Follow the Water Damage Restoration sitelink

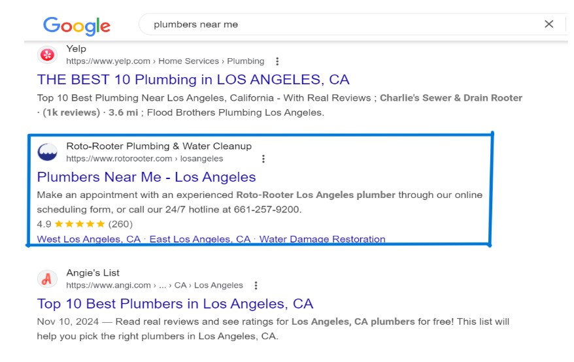(x=322, y=239)
